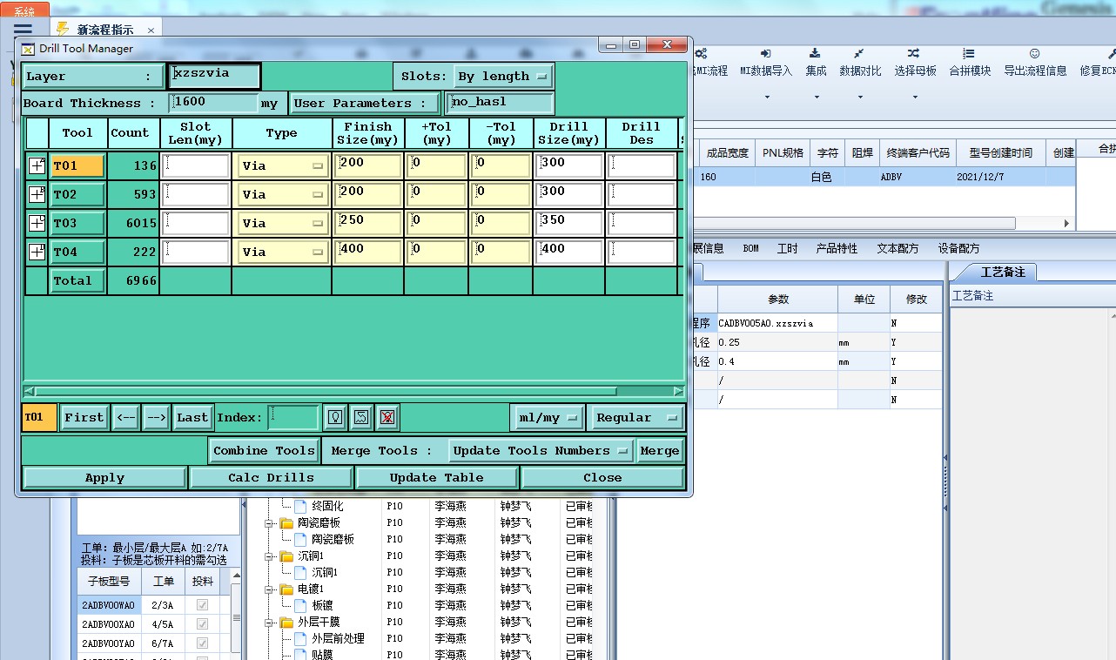Toggle the plus box for tool T02
Image resolution: width=1116 pixels, height=660 pixels.
[37, 194]
